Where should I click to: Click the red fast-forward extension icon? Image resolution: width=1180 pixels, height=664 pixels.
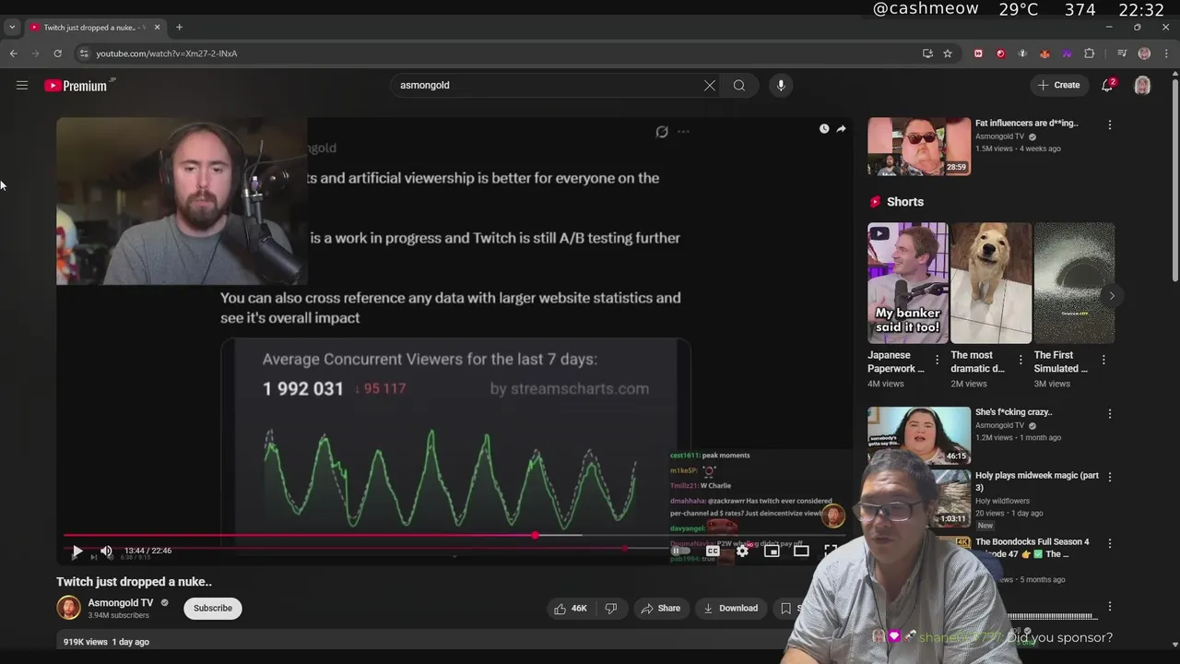click(978, 53)
